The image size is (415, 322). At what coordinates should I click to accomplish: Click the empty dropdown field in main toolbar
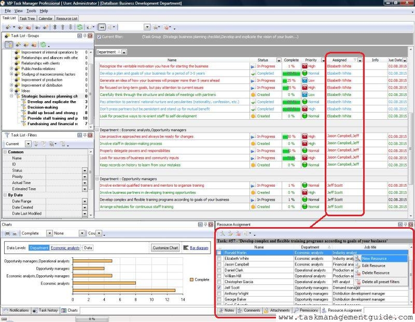coord(134,27)
